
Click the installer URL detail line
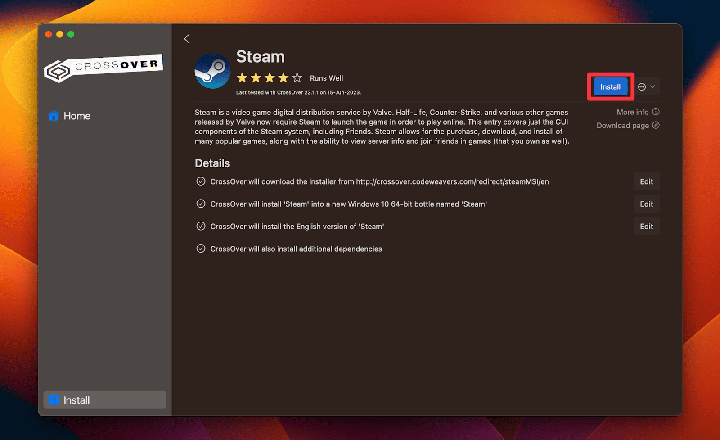[x=379, y=181]
